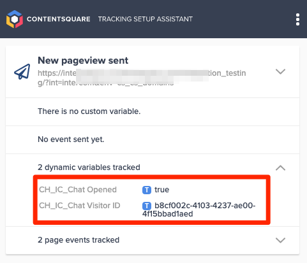Click the Contentsquare hexagon logo

(15, 19)
